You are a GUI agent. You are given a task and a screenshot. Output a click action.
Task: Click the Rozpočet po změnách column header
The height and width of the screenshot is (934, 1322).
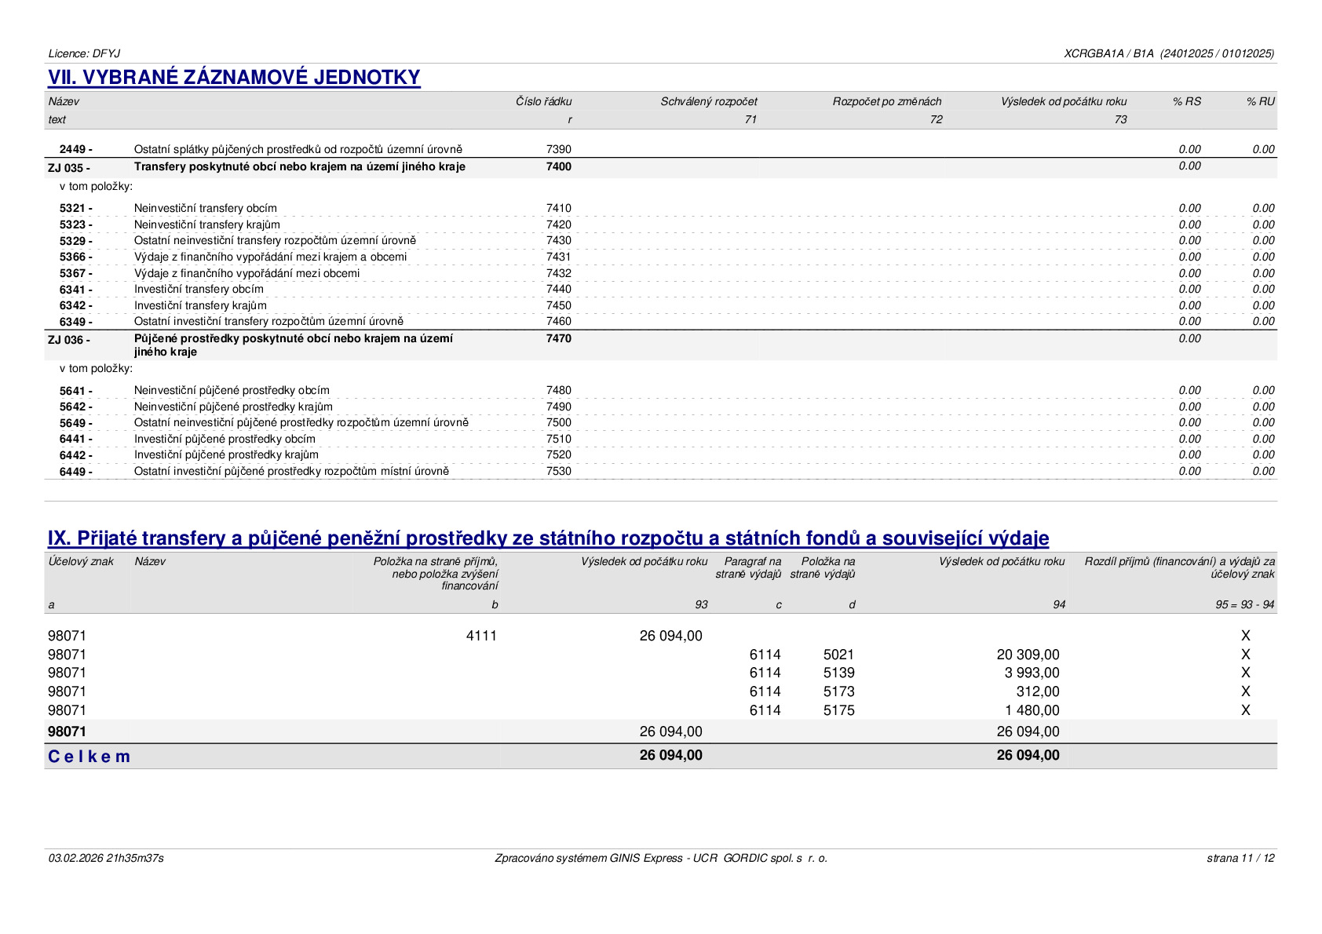coord(887,101)
